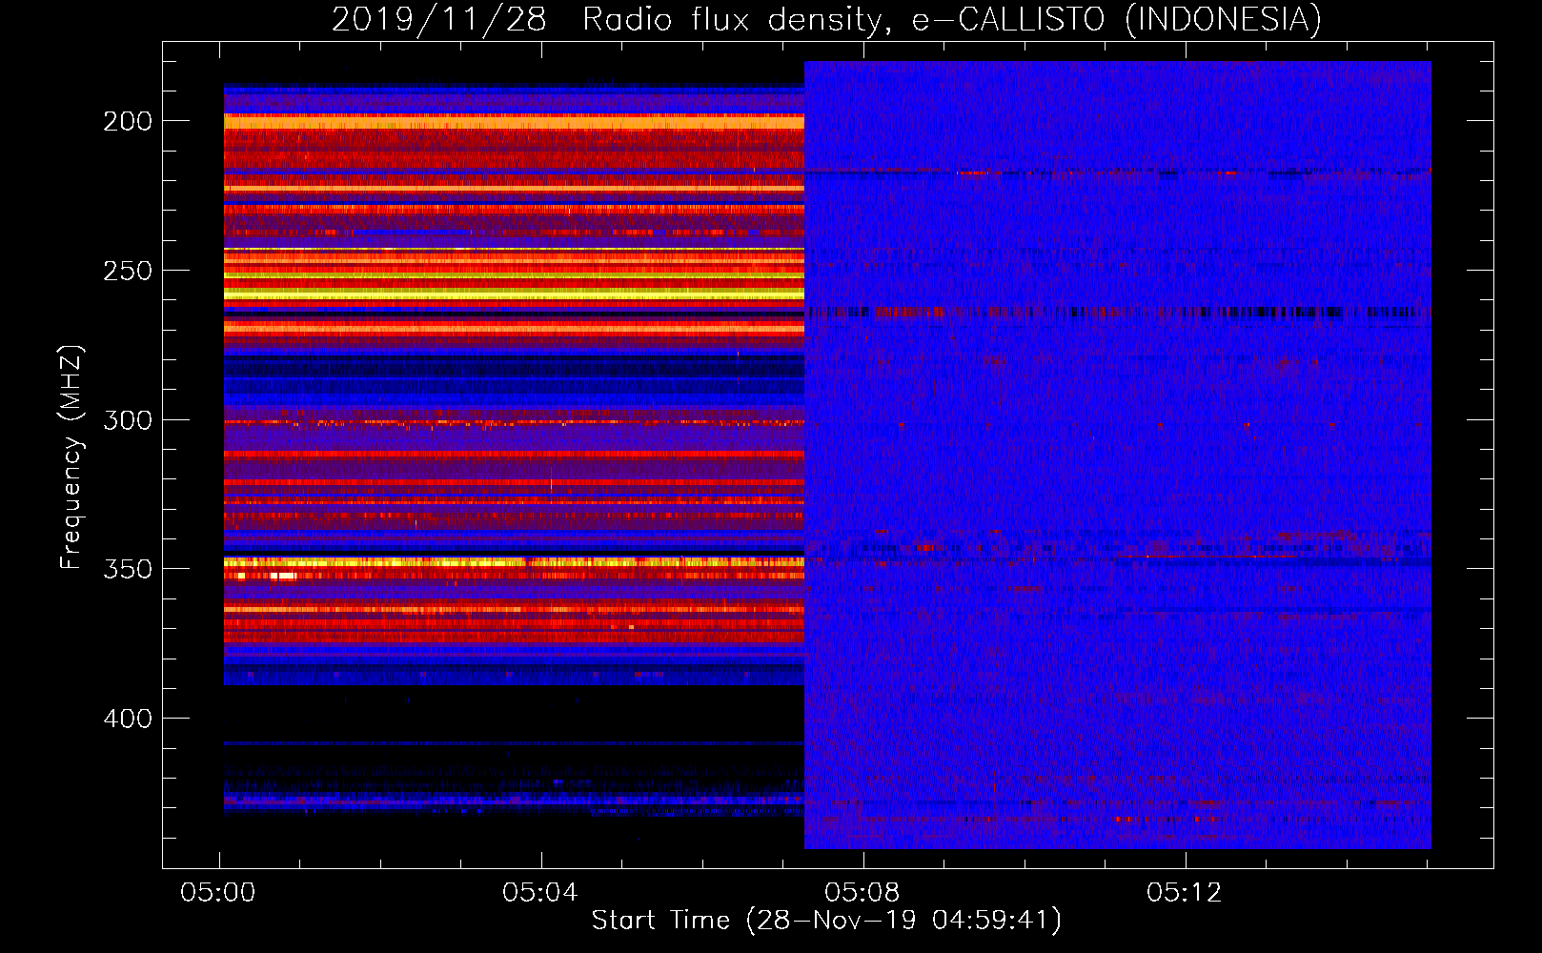Click the 350 frequency tick label
The height and width of the screenshot is (953, 1542).
127,569
